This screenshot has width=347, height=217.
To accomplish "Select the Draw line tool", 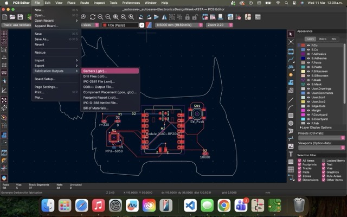I will pos(291,100).
